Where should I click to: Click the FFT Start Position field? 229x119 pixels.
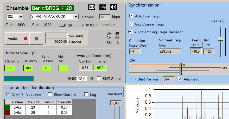(168, 79)
